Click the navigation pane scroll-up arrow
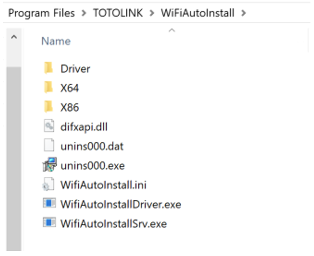314x256 pixels. [14, 38]
